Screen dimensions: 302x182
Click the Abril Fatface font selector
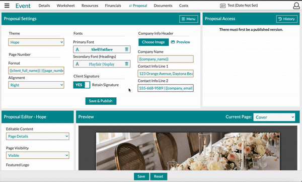click(102, 49)
